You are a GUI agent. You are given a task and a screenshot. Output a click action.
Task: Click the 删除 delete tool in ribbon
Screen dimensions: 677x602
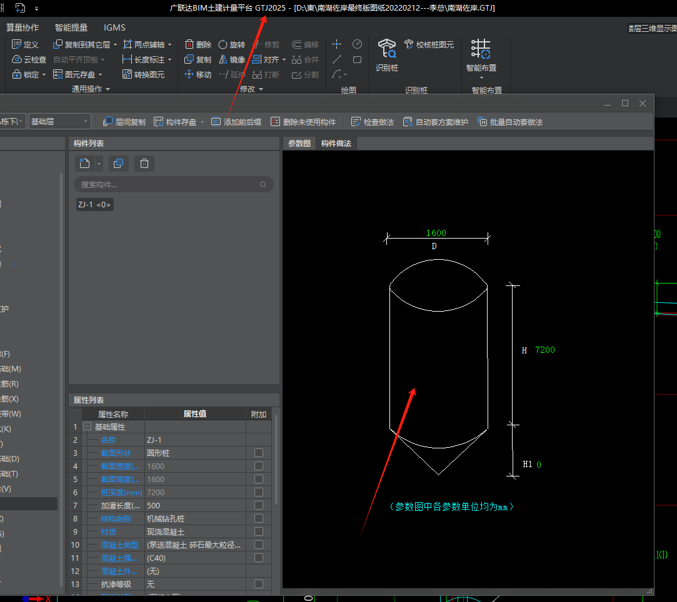198,44
